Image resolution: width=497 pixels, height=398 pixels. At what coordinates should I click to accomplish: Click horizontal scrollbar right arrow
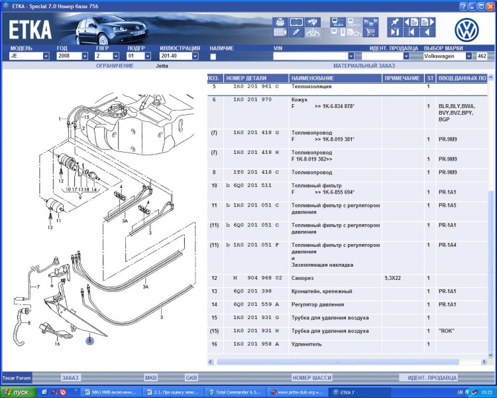[x=484, y=362]
